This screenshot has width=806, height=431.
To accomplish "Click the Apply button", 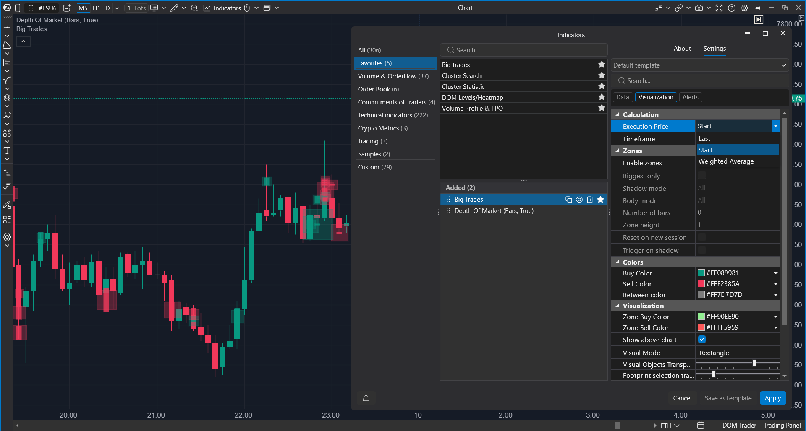I will [773, 398].
